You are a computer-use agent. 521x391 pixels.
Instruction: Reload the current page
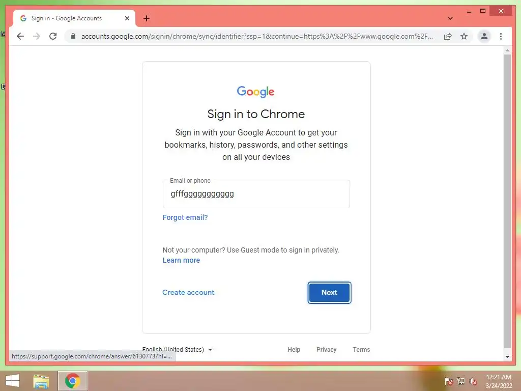(x=53, y=36)
